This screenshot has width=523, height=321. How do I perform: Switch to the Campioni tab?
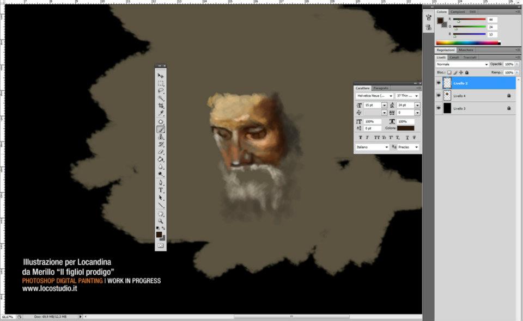pos(458,11)
